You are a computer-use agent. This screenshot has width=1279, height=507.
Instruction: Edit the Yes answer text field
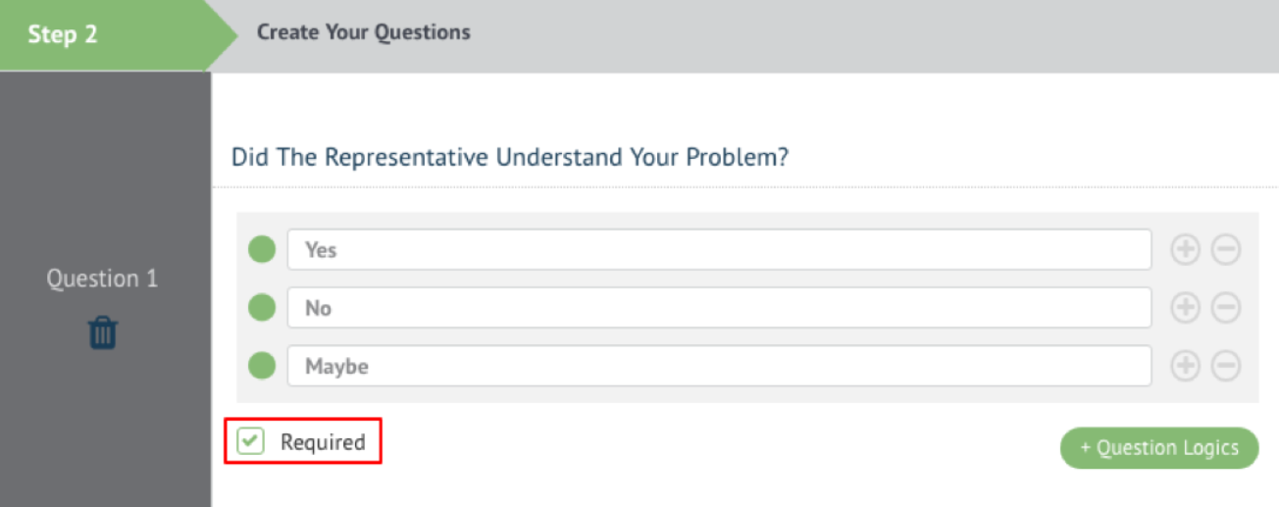[x=718, y=250]
